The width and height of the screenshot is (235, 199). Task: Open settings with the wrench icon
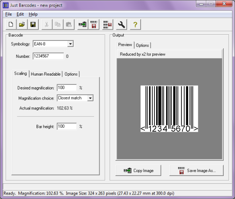(x=121, y=24)
